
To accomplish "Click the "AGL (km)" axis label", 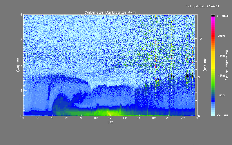I will click(18, 65).
